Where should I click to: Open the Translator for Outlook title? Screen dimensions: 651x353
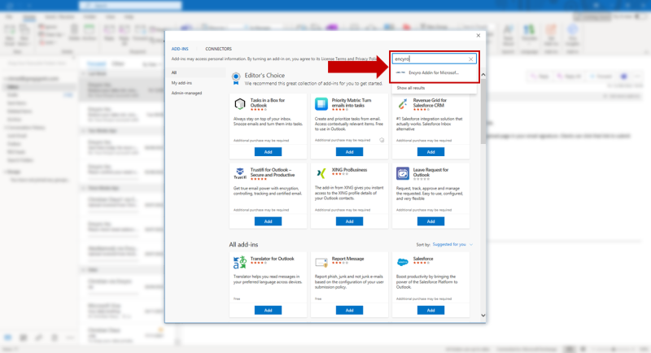[x=272, y=259]
